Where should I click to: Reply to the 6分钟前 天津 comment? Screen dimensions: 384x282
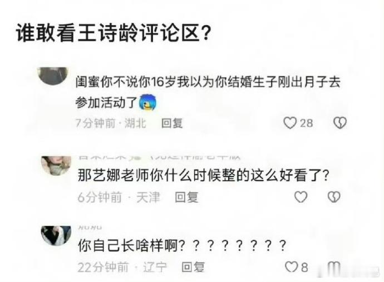[x=186, y=197]
